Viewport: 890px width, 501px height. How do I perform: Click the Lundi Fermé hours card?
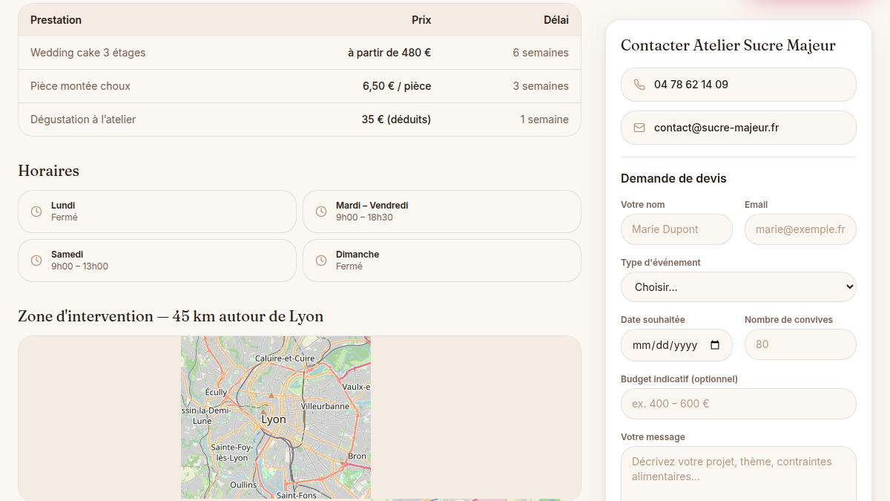(157, 212)
